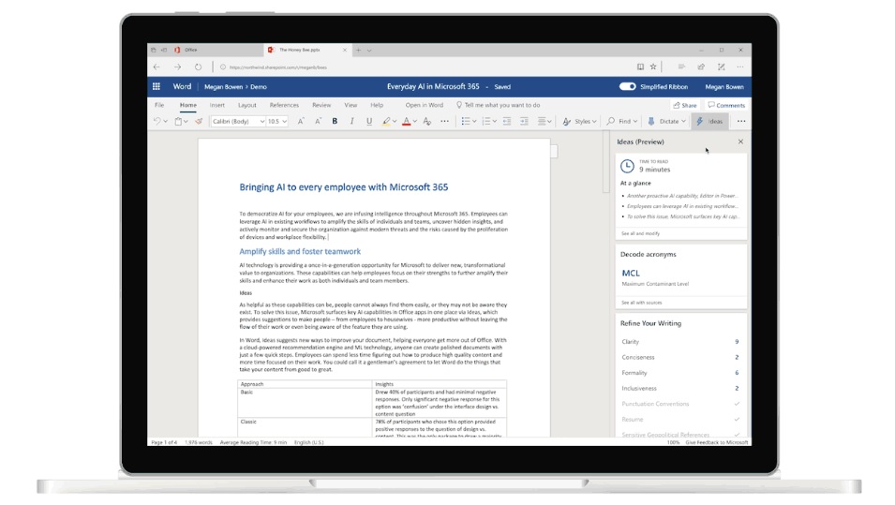Click the Share button
This screenshot has width=895, height=505.
[x=685, y=105]
